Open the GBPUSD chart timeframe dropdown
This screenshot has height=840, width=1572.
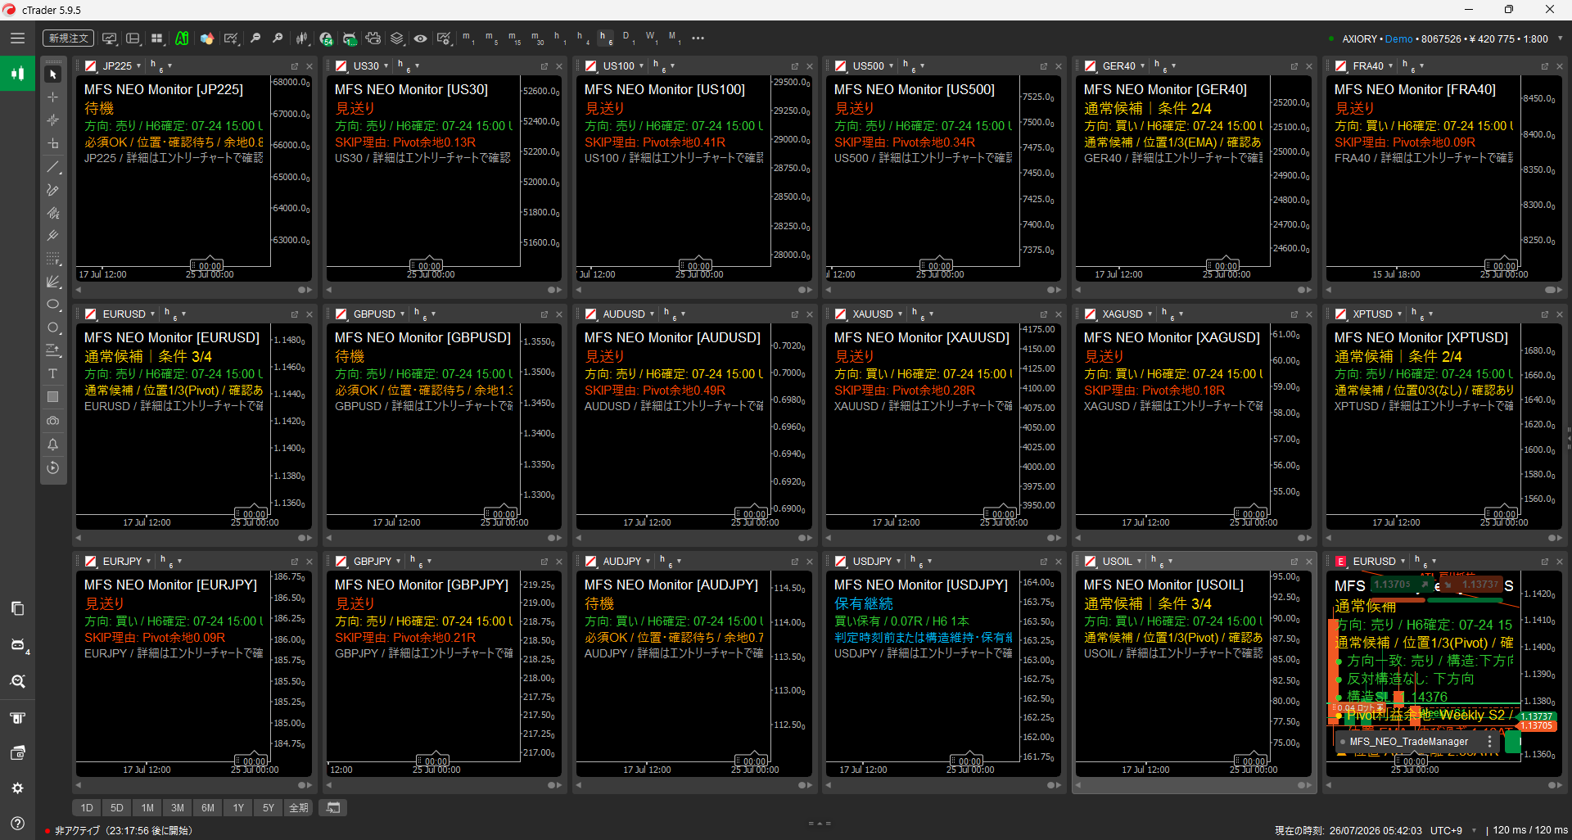(425, 314)
